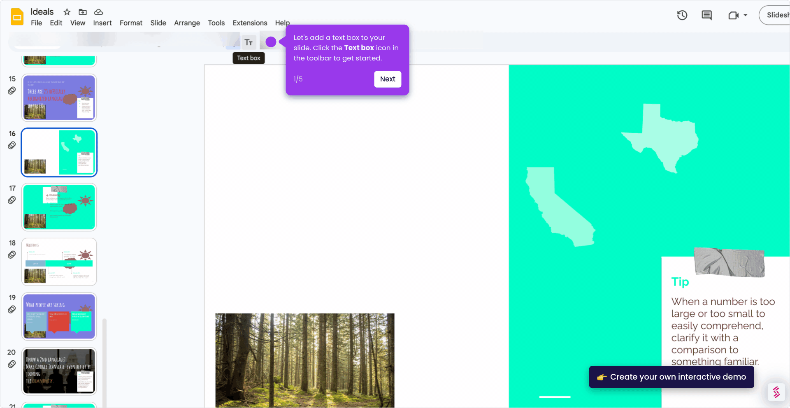Open the View menu

78,23
